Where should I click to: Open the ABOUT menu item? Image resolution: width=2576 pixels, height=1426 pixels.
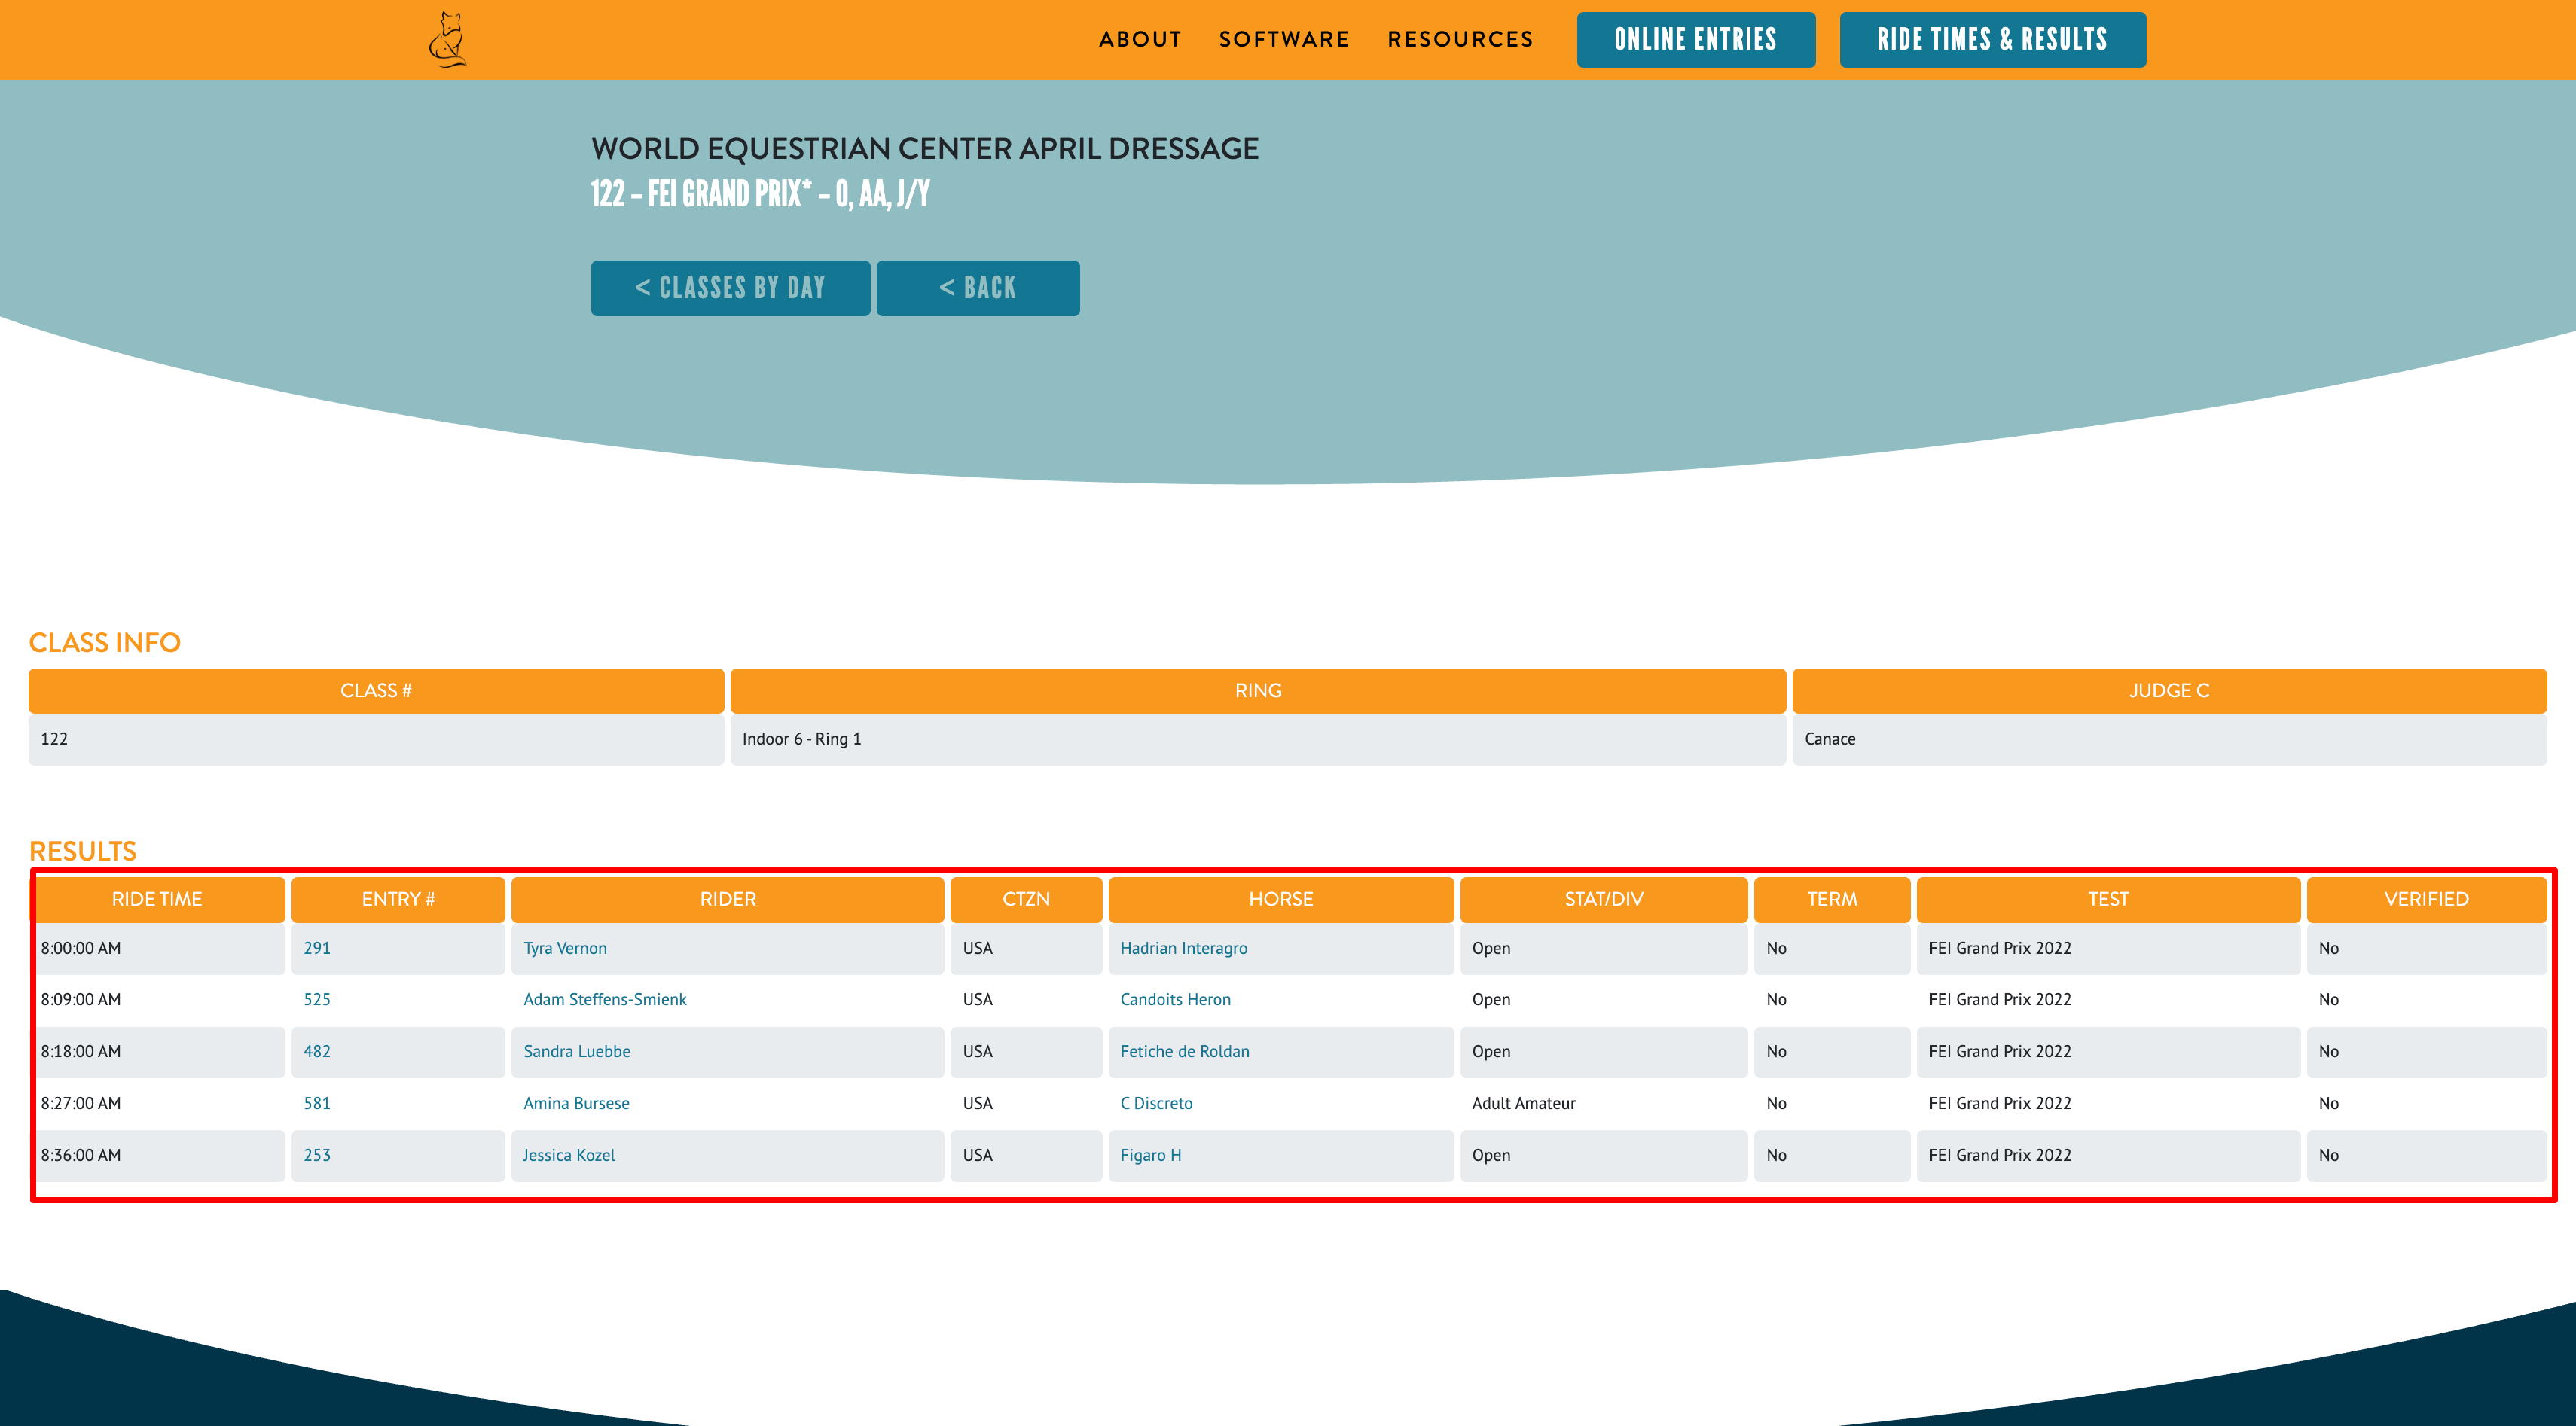click(x=1140, y=39)
